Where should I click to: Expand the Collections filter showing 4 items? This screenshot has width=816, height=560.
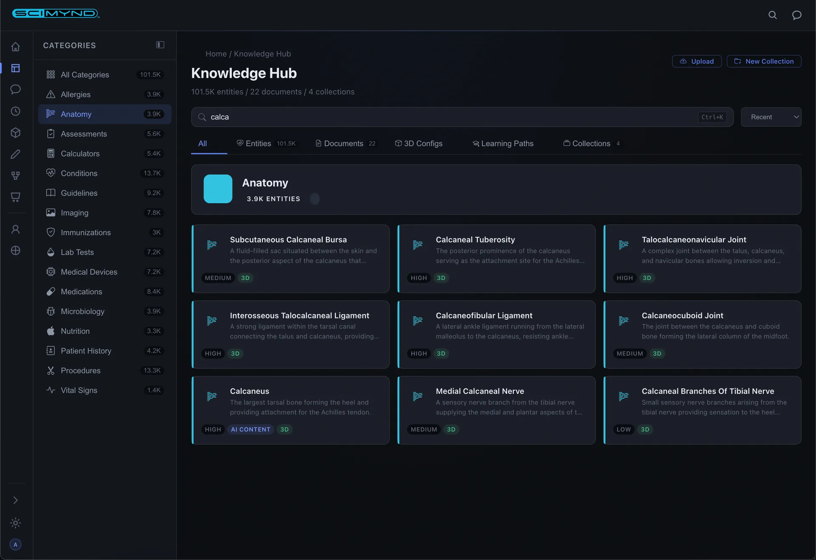[592, 143]
